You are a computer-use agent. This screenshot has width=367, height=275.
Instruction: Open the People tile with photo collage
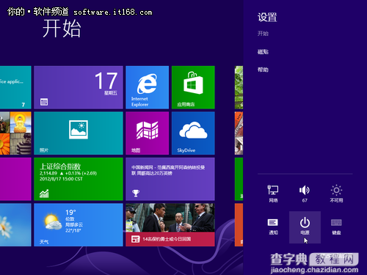click(15, 133)
